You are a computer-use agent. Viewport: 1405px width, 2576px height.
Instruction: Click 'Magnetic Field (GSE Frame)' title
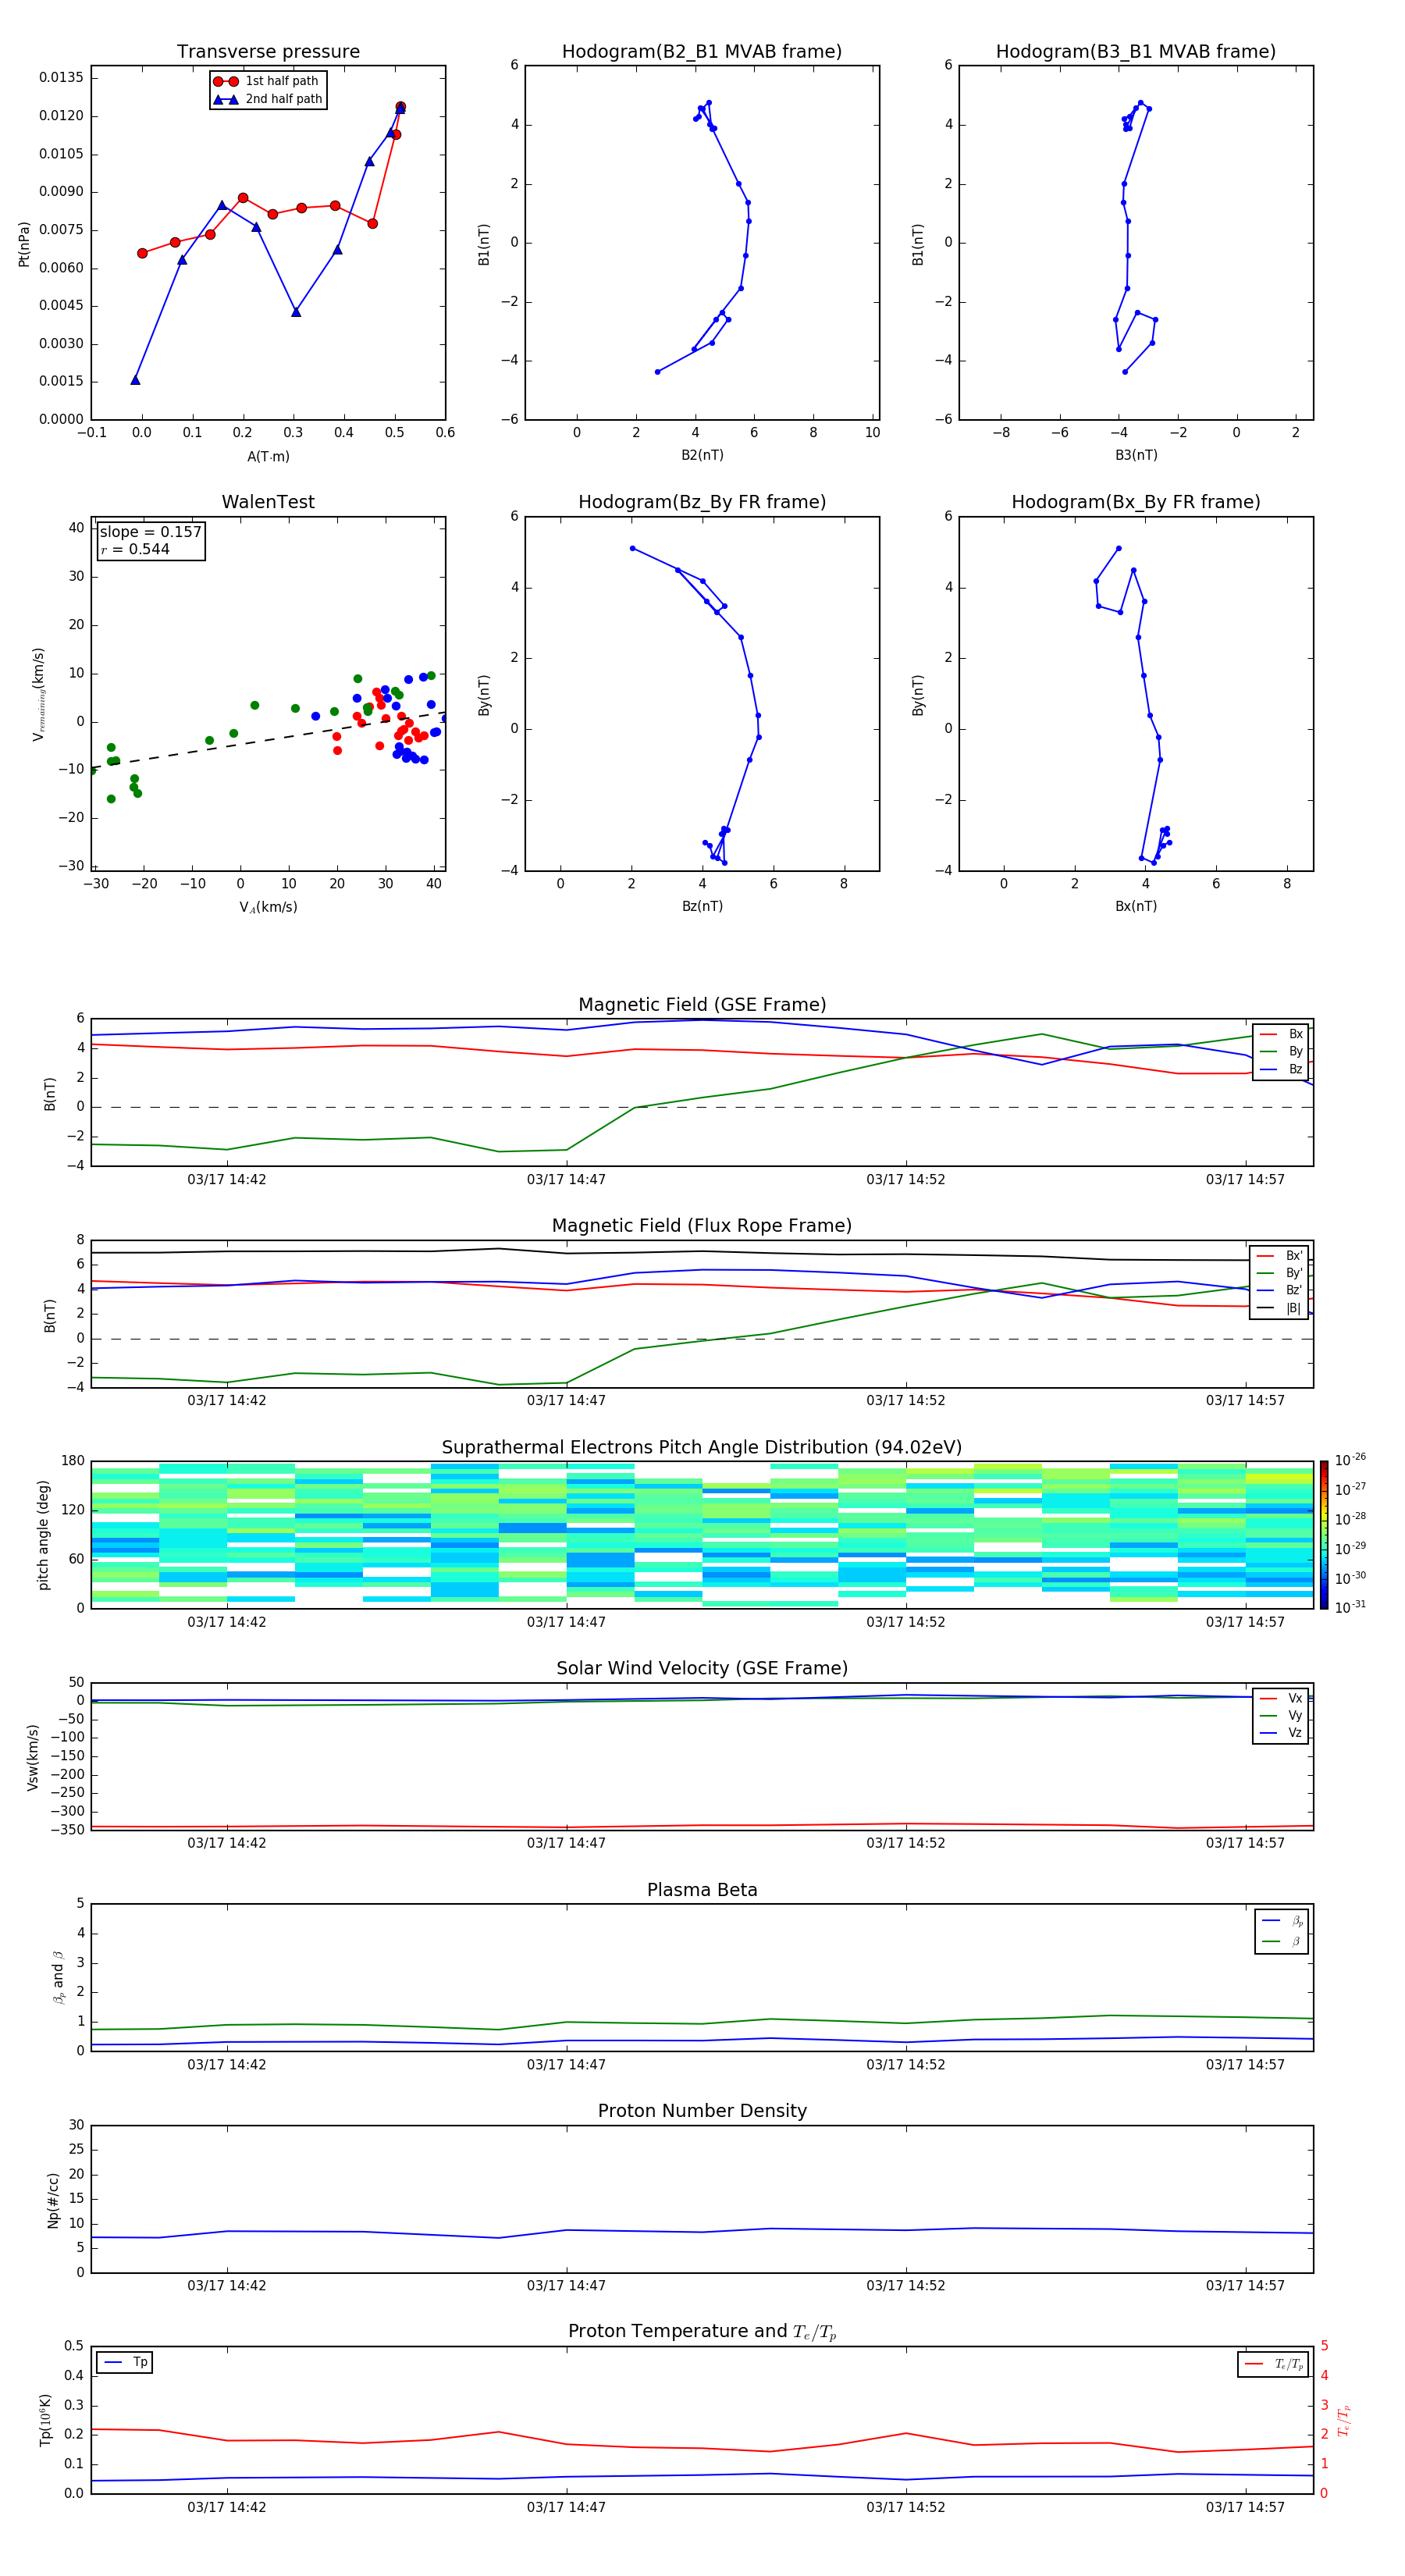702,1005
